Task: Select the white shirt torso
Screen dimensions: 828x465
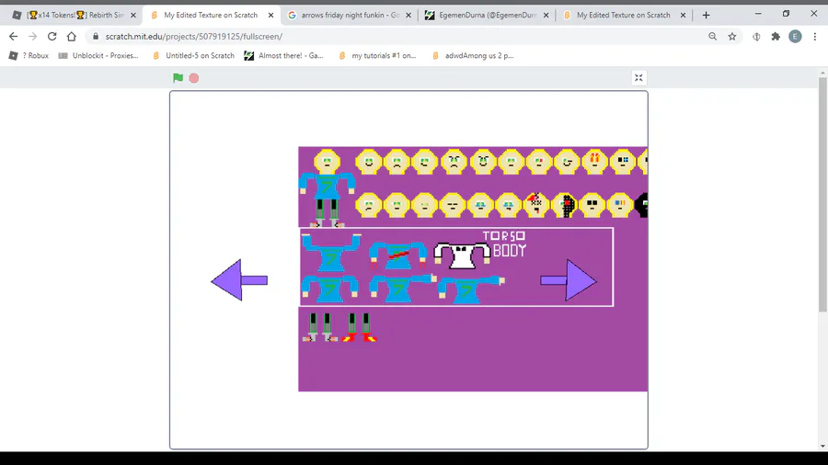Action: tap(462, 255)
